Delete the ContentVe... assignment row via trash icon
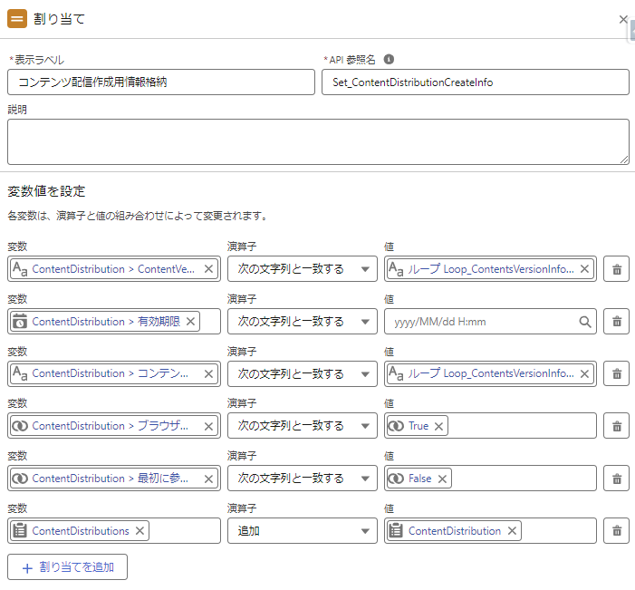This screenshot has width=635, height=590. (616, 269)
